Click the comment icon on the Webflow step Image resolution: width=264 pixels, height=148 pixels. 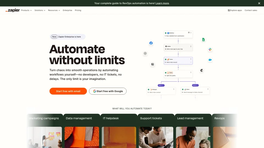click(189, 33)
